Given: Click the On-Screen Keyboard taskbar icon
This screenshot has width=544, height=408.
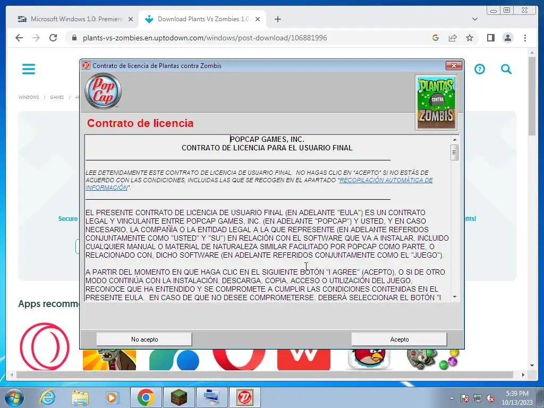Looking at the screenshot, I should point(211,397).
